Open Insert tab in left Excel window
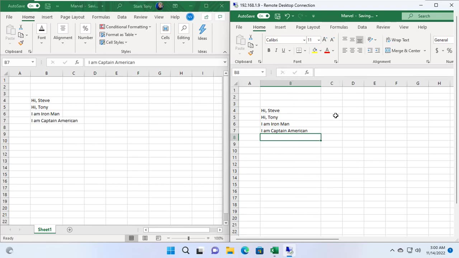Image resolution: width=459 pixels, height=258 pixels. tap(47, 17)
